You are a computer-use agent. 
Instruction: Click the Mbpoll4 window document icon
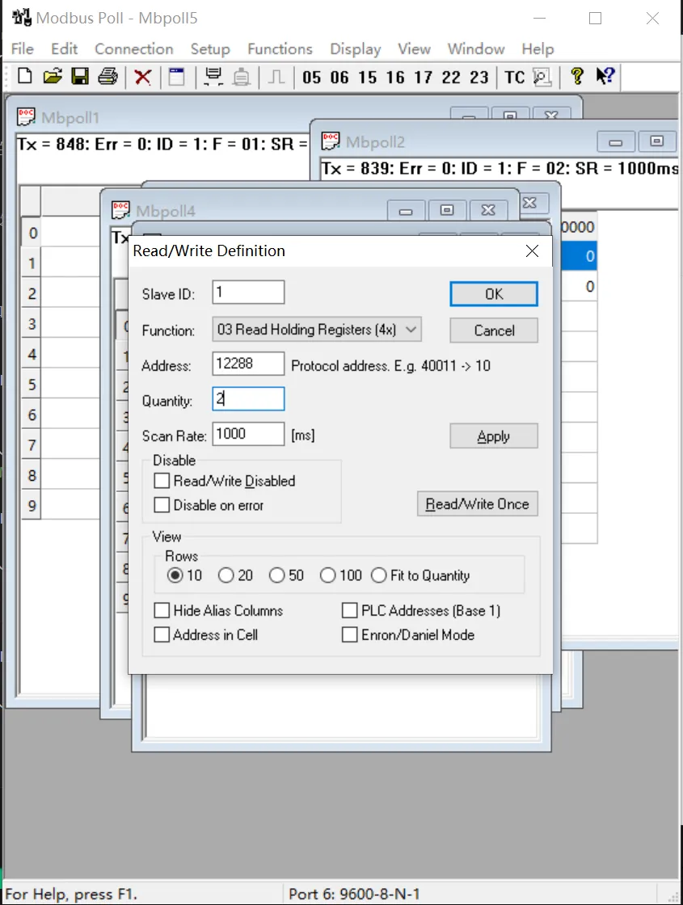coord(120,210)
